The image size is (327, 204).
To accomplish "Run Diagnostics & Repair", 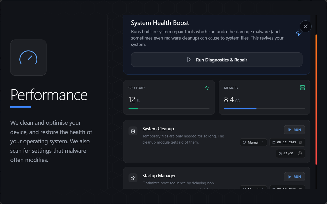I will tap(217, 60).
